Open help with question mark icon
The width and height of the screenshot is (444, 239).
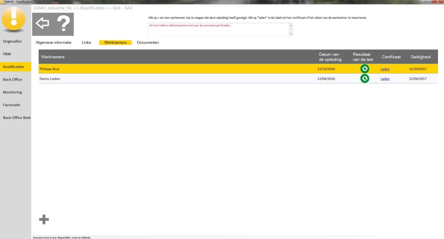tap(64, 23)
